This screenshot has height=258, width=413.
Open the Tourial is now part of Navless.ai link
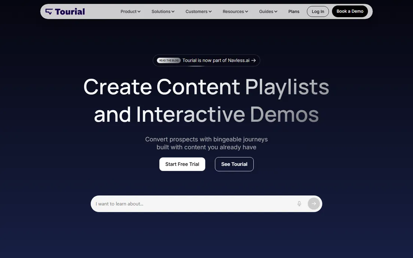pyautogui.click(x=206, y=60)
